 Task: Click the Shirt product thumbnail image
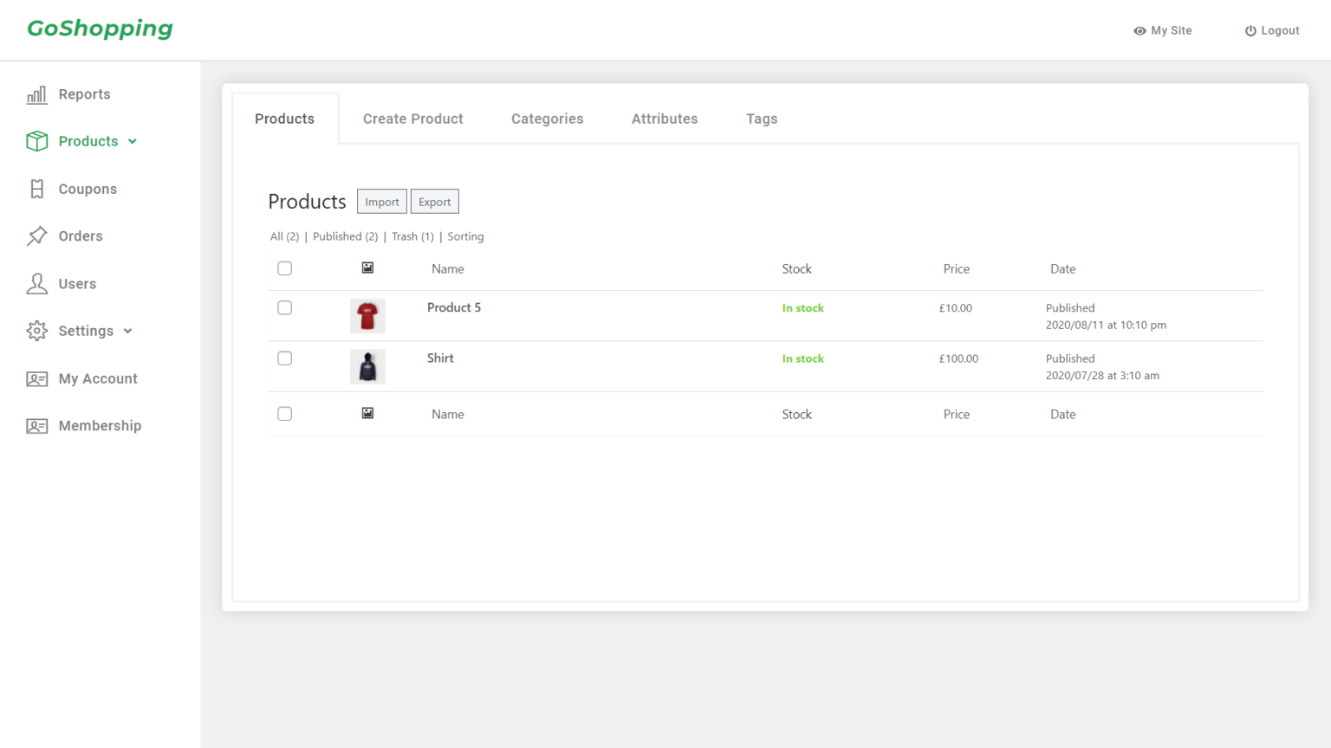pos(367,366)
